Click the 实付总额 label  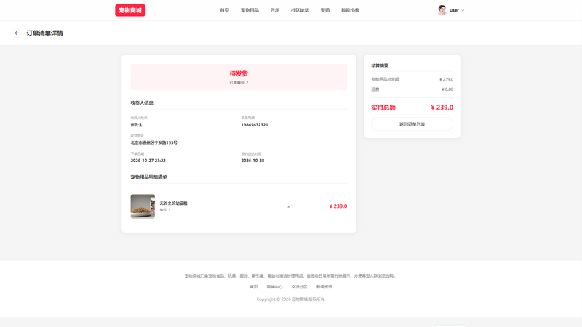pyautogui.click(x=383, y=108)
